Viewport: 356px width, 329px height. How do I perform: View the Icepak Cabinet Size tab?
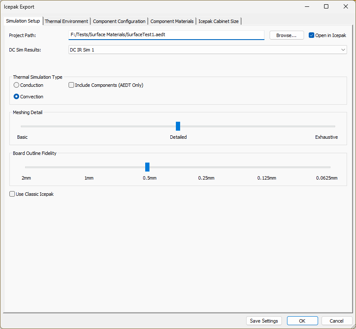point(218,21)
